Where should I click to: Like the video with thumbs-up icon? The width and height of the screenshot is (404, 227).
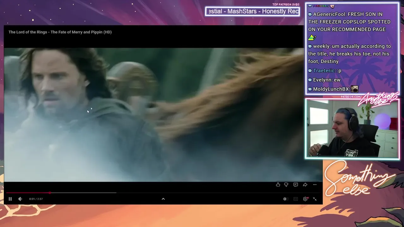coord(278,185)
